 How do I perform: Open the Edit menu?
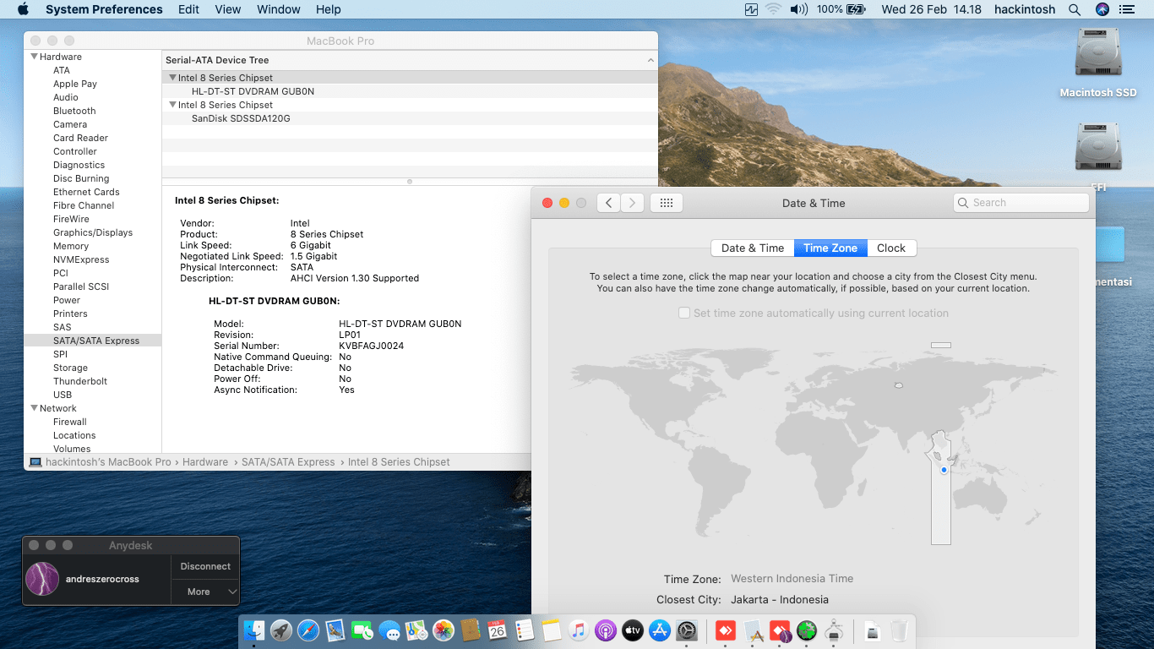[x=189, y=9]
